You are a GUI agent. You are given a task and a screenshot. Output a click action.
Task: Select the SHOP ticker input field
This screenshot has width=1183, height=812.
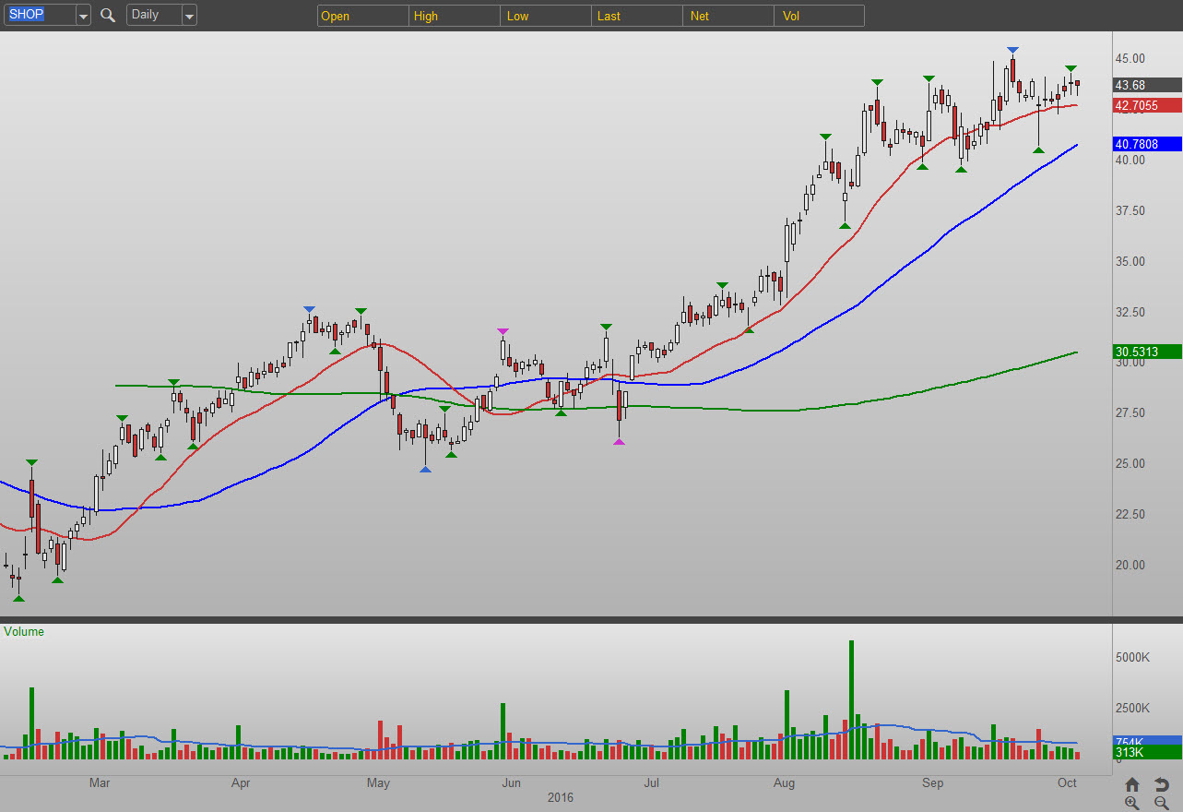[x=38, y=16]
